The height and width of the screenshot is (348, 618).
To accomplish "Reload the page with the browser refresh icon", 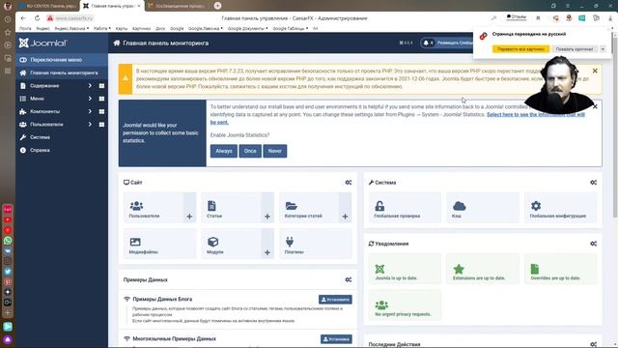I will 37,18.
